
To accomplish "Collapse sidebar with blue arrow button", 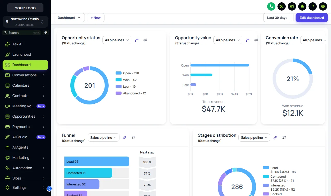I will (49, 189).
